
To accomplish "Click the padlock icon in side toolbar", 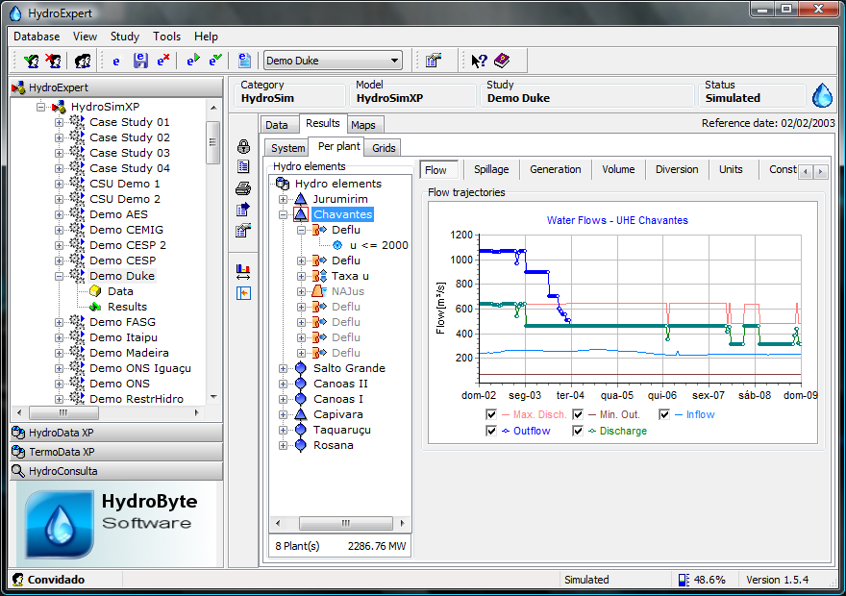I will [243, 146].
